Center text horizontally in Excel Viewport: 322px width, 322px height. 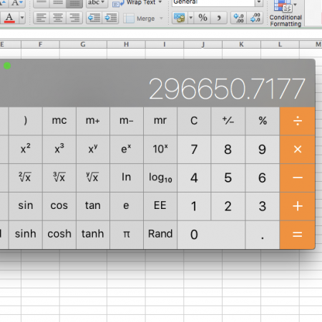58,18
